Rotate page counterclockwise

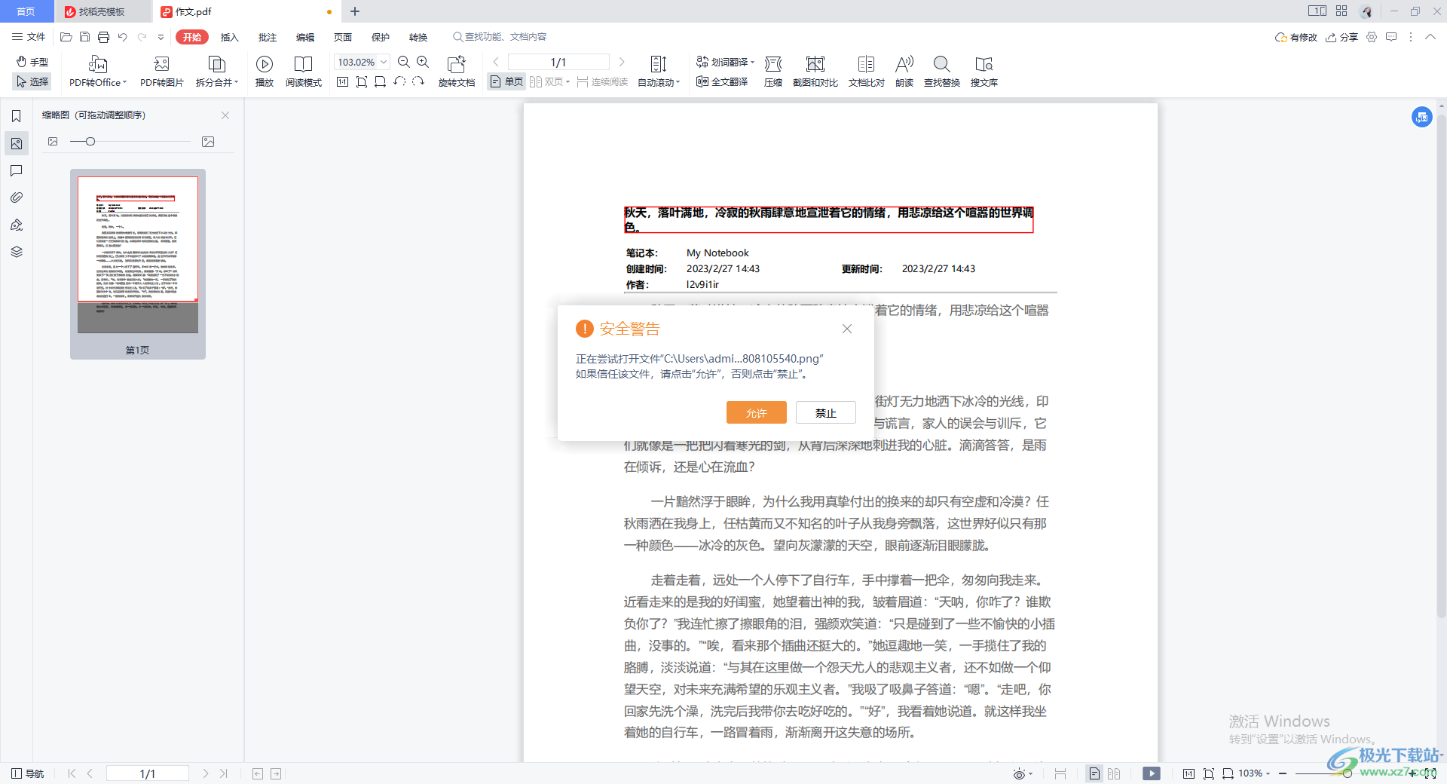click(399, 81)
